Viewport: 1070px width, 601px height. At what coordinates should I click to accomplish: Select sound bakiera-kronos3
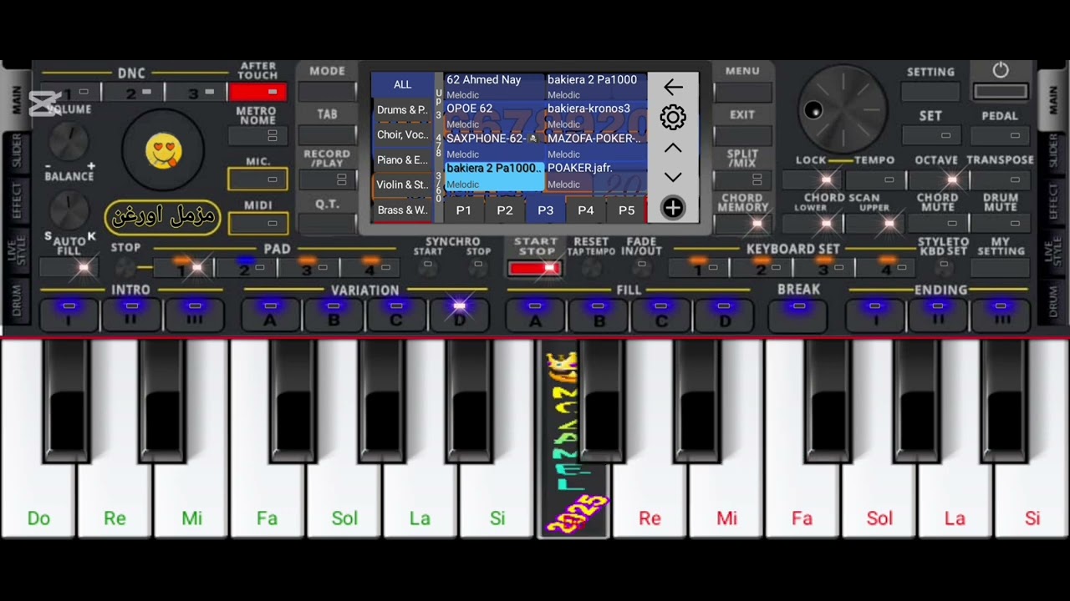(596, 116)
